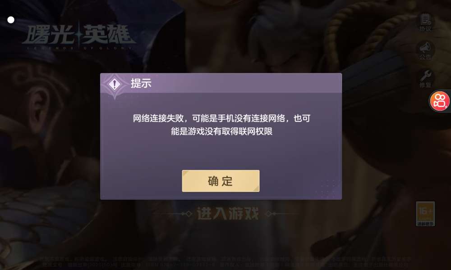
Task: Click diamond ornament left of 进入游戏
Action: [x=188, y=214]
